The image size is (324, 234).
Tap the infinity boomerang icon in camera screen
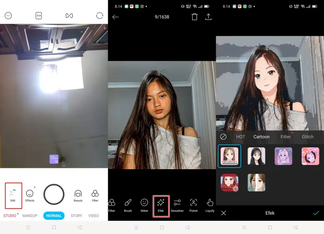tap(69, 16)
